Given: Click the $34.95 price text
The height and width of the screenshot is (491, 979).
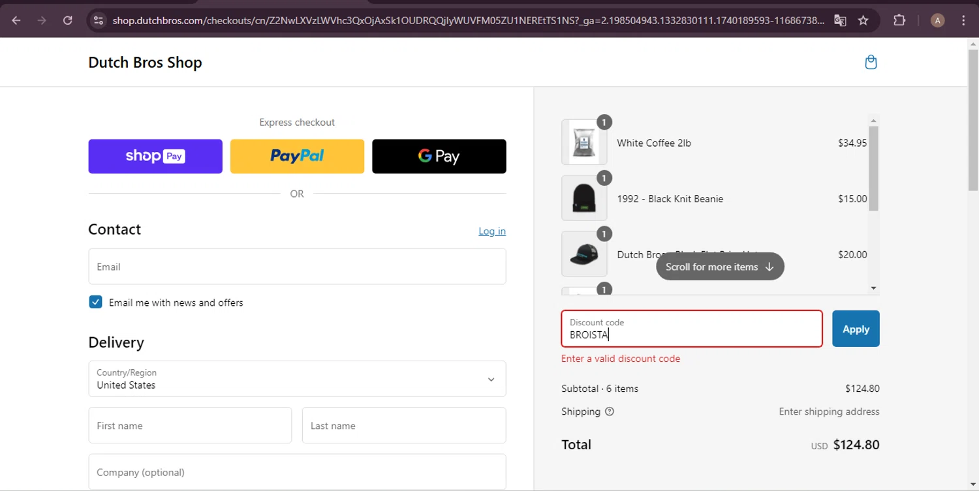Looking at the screenshot, I should (x=852, y=143).
